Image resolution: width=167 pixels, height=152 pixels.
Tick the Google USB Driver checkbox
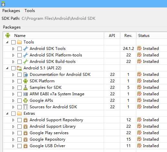point(19,146)
